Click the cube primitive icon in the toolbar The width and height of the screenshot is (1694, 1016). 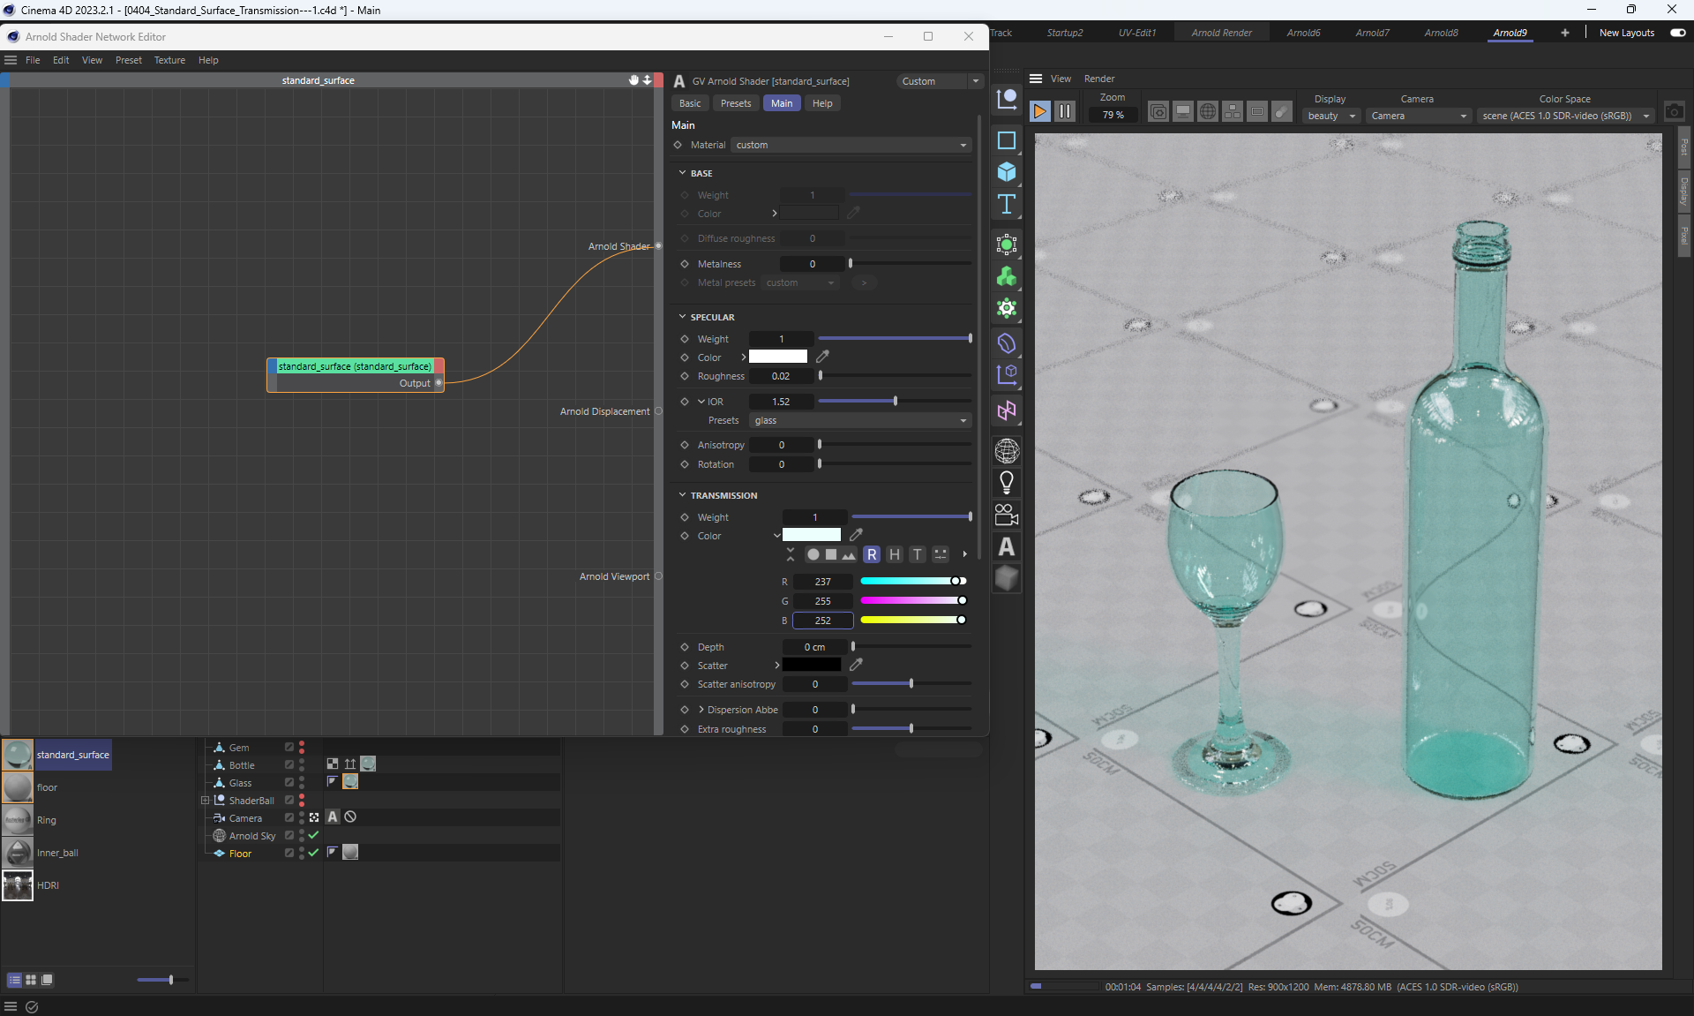[x=1007, y=172]
